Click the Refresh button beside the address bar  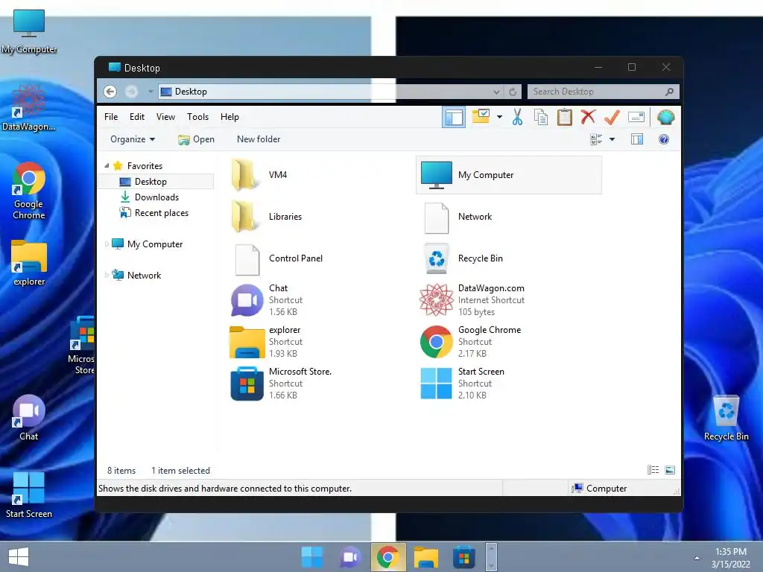(x=513, y=92)
